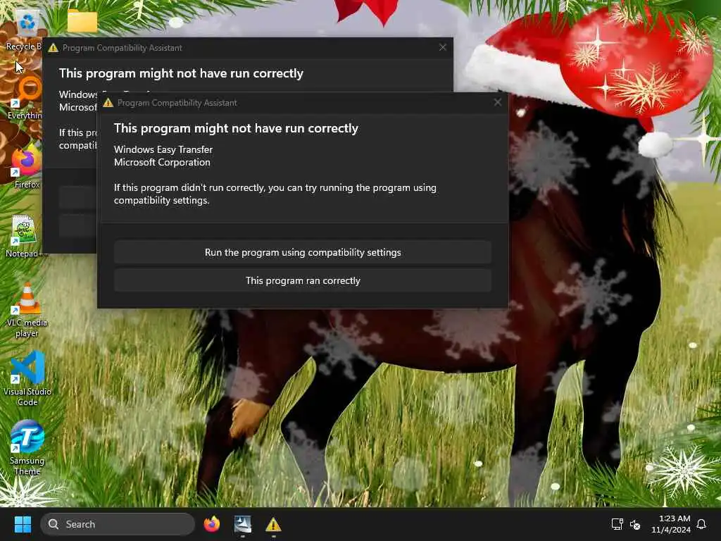Open network status tray icon
Screen dimensions: 721x541
point(617,524)
